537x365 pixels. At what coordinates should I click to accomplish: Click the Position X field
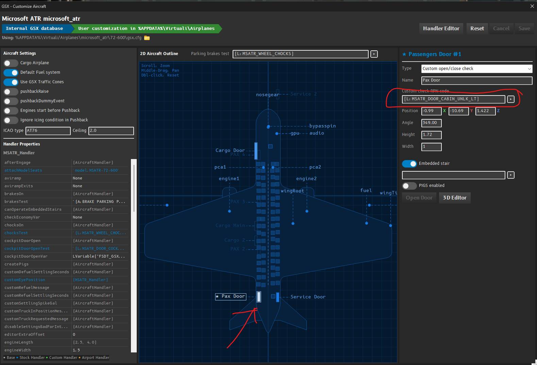(431, 111)
